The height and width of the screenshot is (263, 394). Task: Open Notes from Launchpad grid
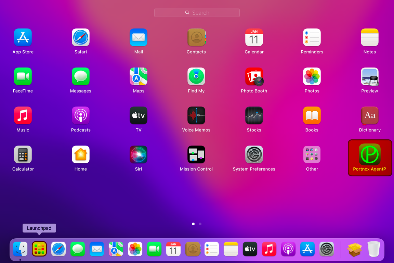(x=370, y=38)
